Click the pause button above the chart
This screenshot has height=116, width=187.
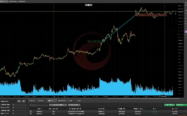(x=89, y=5)
